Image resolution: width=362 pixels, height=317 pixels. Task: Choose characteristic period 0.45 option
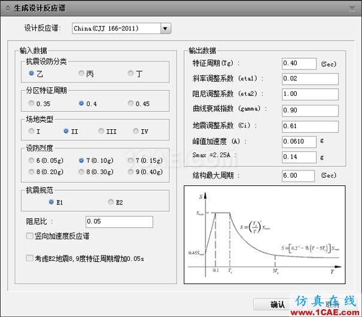(130, 103)
